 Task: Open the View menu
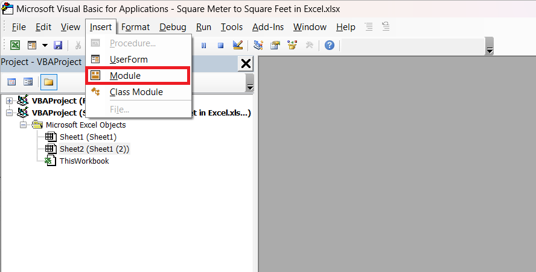[71, 27]
